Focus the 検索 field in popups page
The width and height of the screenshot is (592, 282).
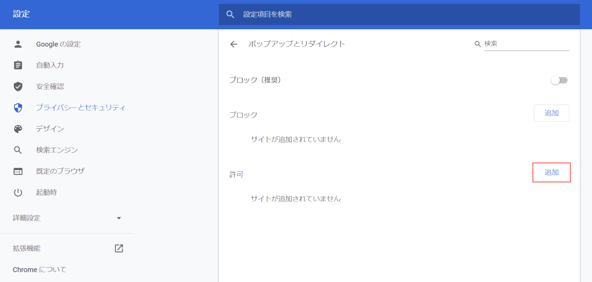click(x=527, y=44)
